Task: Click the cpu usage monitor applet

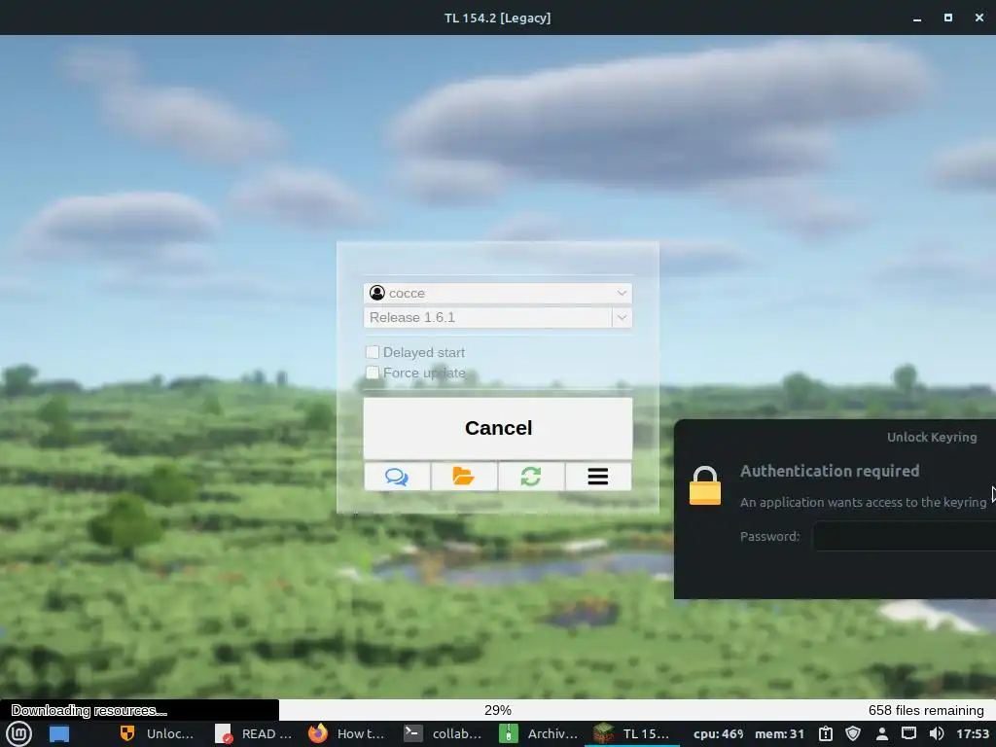Action: click(719, 733)
